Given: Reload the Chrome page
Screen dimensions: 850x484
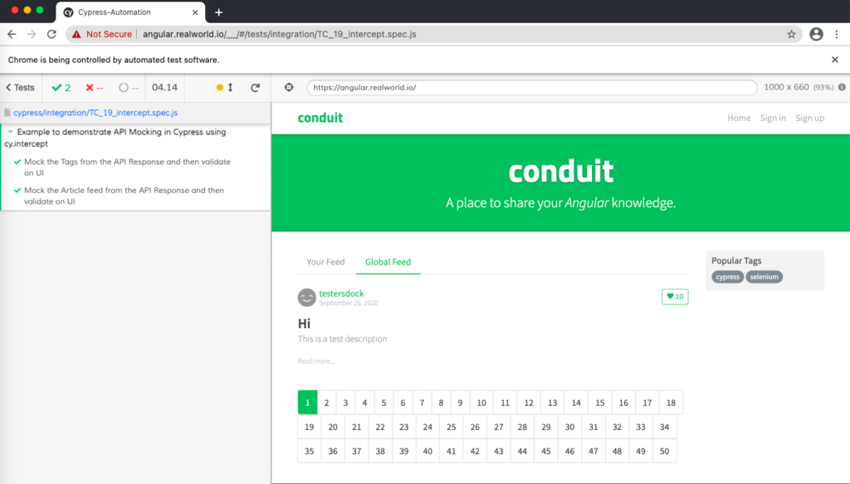Looking at the screenshot, I should pos(51,34).
